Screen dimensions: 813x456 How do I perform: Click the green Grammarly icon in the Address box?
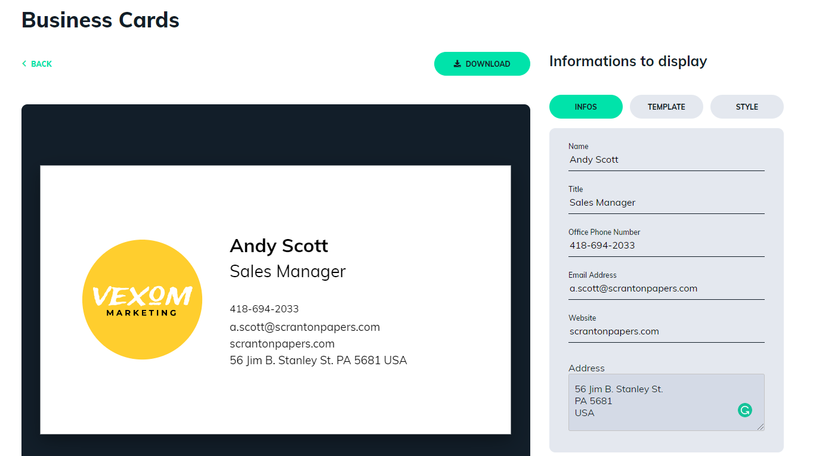(x=744, y=410)
